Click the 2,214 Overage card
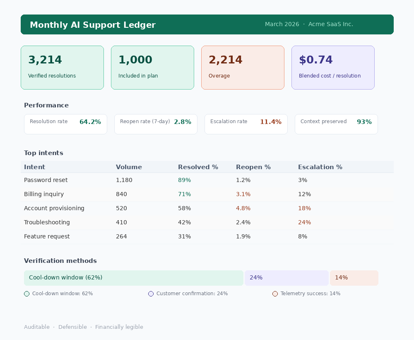 tap(243, 68)
